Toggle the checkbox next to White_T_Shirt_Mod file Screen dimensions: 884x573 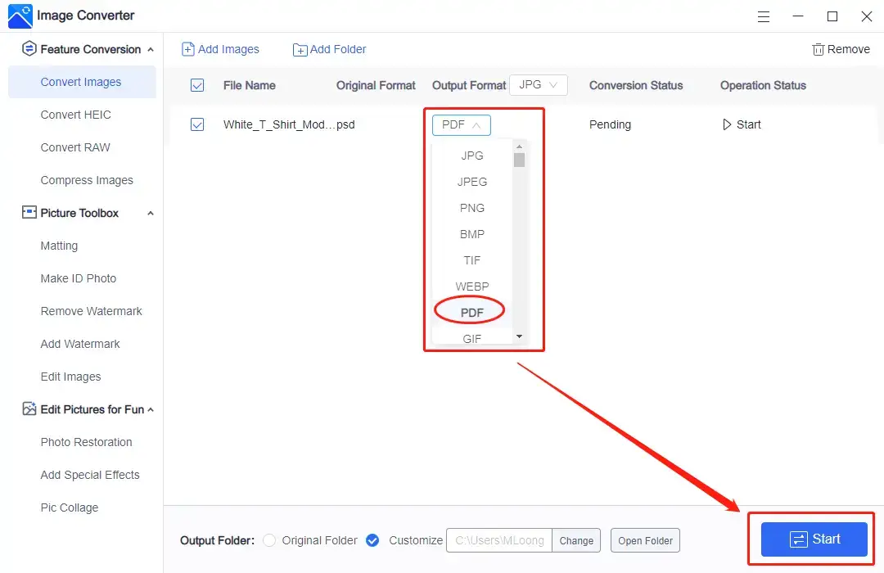point(197,124)
